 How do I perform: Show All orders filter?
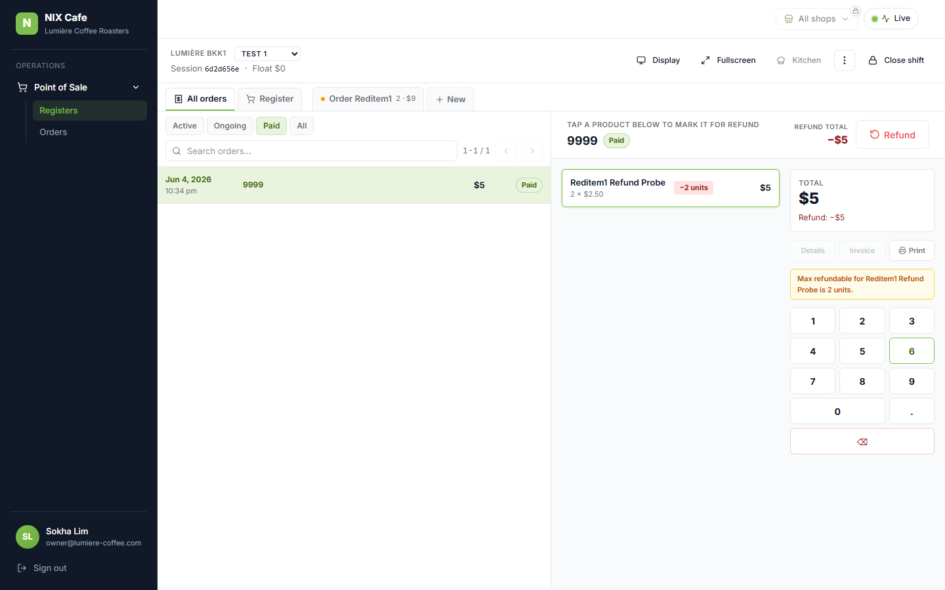tap(302, 126)
